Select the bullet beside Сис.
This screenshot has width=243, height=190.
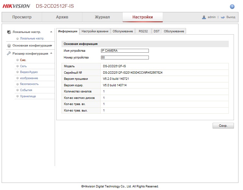[x=17, y=60]
